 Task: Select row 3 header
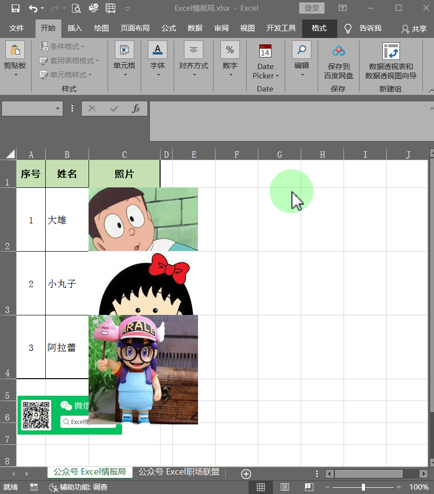coord(8,283)
